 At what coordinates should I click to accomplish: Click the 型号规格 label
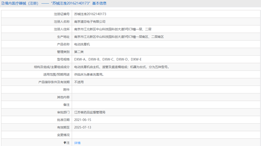point(63,59)
